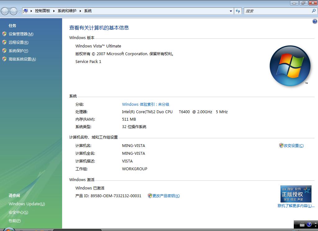Click the product ID 89580-OEM-7332132-00031
This screenshot has width=318, height=231.
point(116,196)
